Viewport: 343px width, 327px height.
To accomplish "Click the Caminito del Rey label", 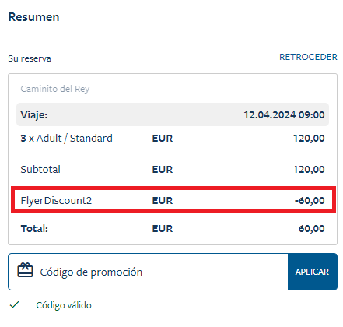I will (55, 89).
